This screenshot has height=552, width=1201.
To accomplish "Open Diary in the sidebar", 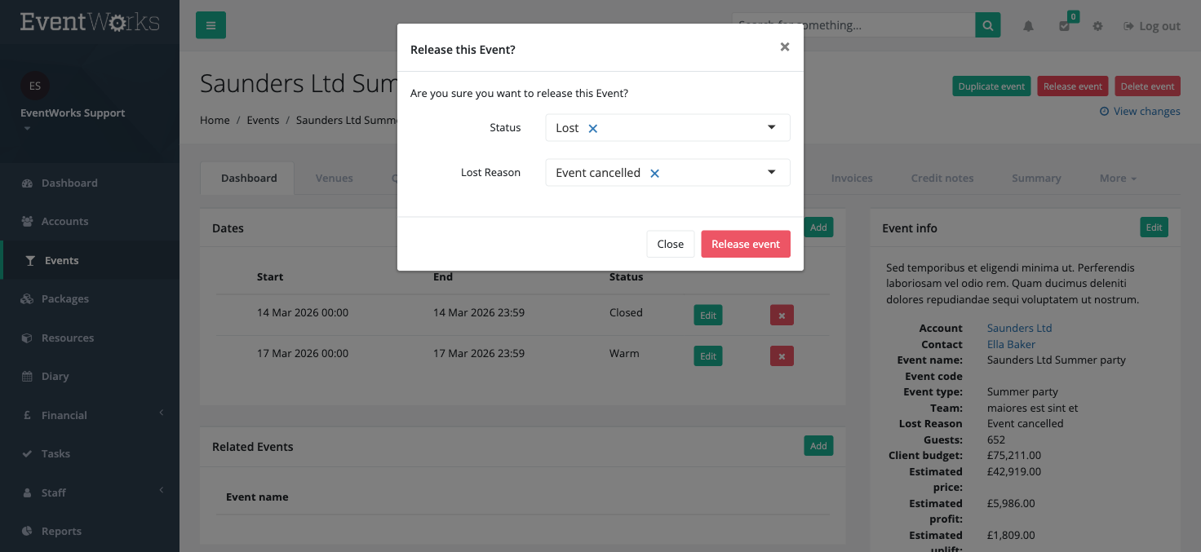I will coord(90,376).
